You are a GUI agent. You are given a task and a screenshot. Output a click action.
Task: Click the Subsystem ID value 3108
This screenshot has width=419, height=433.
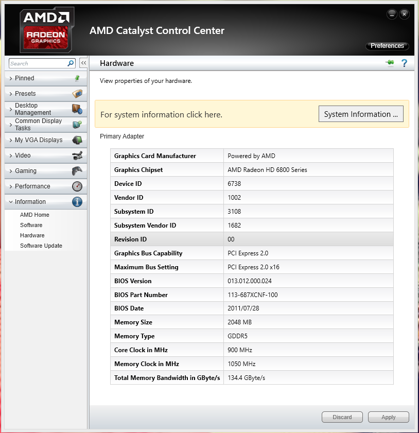234,212
